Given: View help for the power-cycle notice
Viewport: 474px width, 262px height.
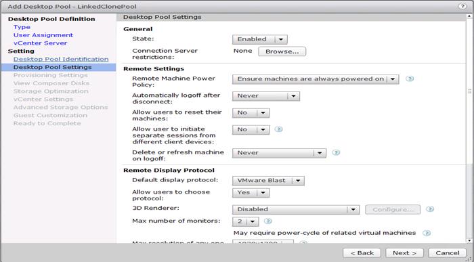Looking at the screenshot, I should (x=427, y=233).
